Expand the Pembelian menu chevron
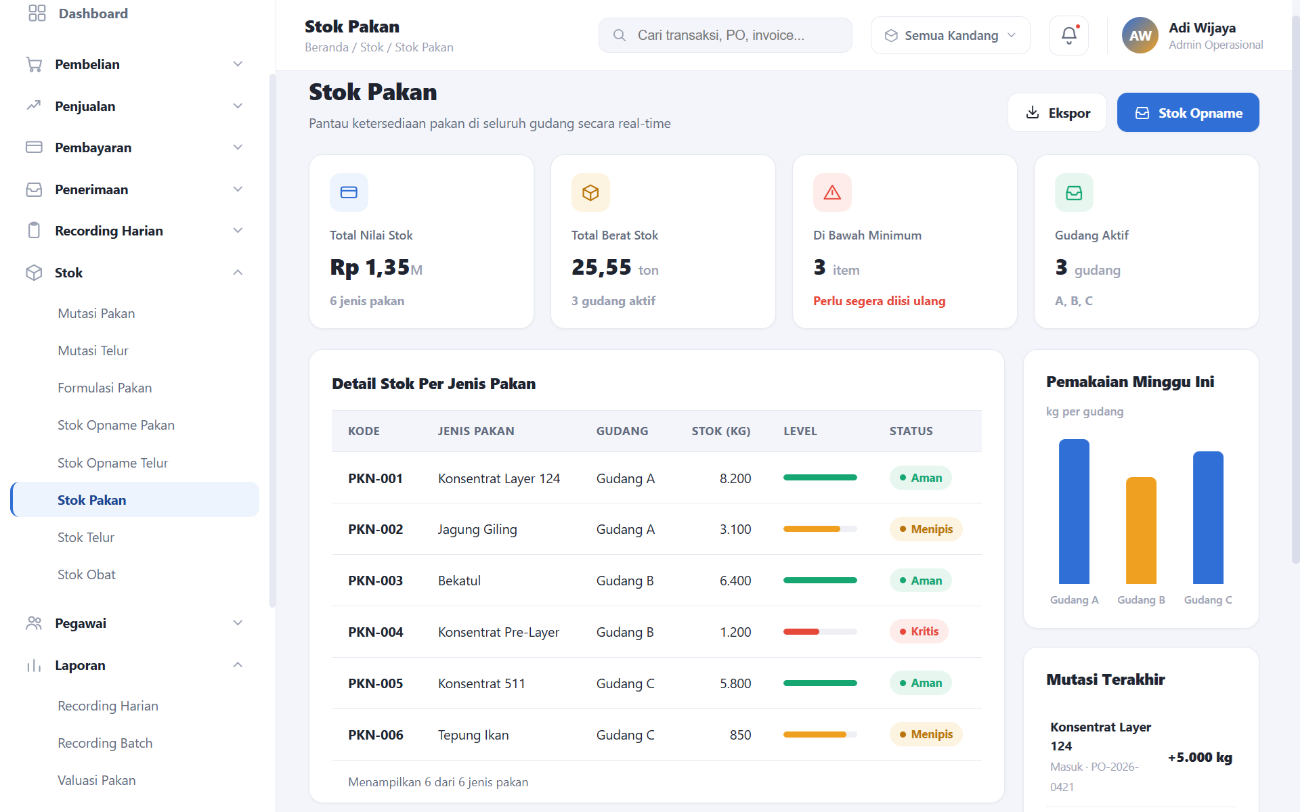Viewport: 1300px width, 812px height. coord(238,64)
